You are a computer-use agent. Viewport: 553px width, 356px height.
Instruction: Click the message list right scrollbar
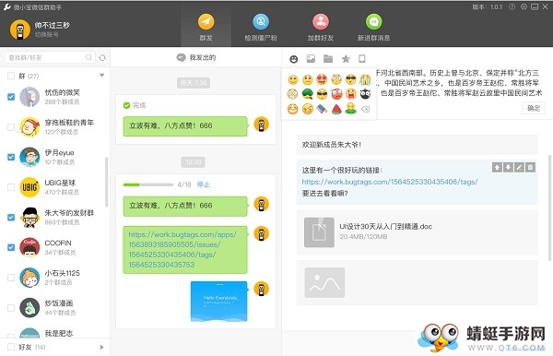point(549,208)
